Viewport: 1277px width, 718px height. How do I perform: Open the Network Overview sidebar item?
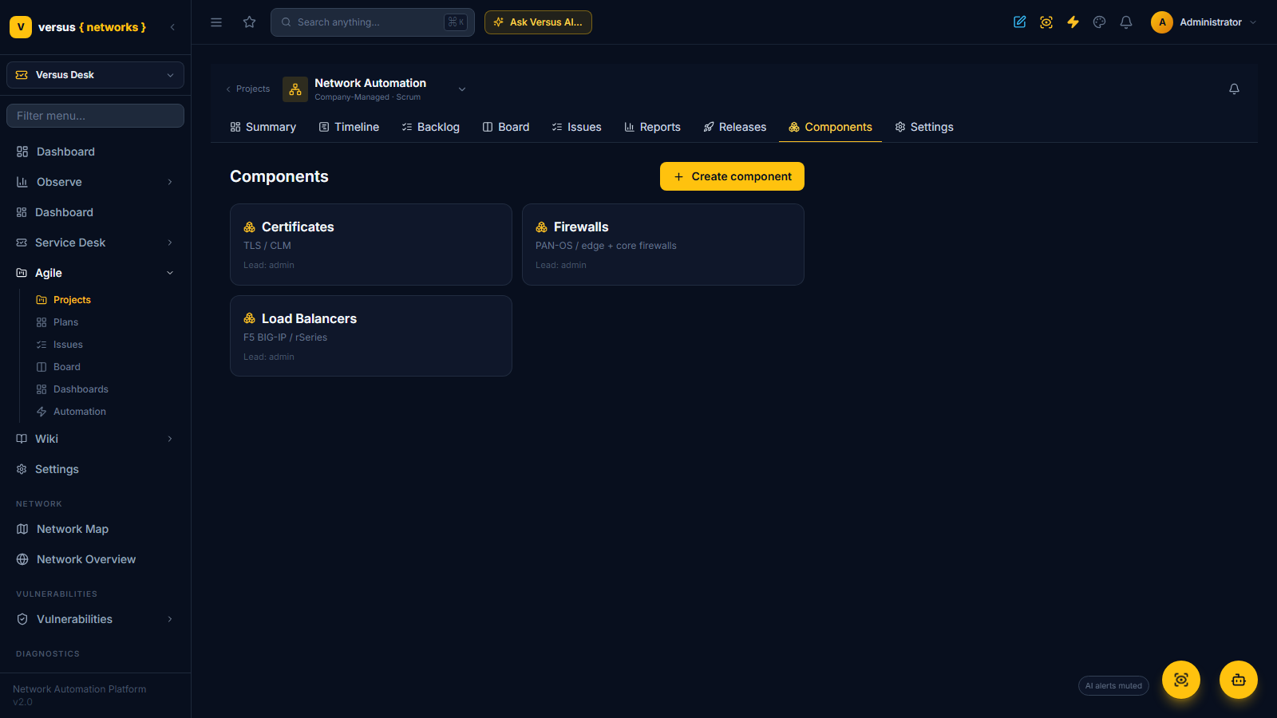pyautogui.click(x=96, y=559)
